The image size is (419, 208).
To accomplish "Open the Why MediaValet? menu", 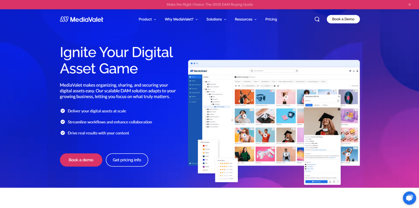I will 181,19.
